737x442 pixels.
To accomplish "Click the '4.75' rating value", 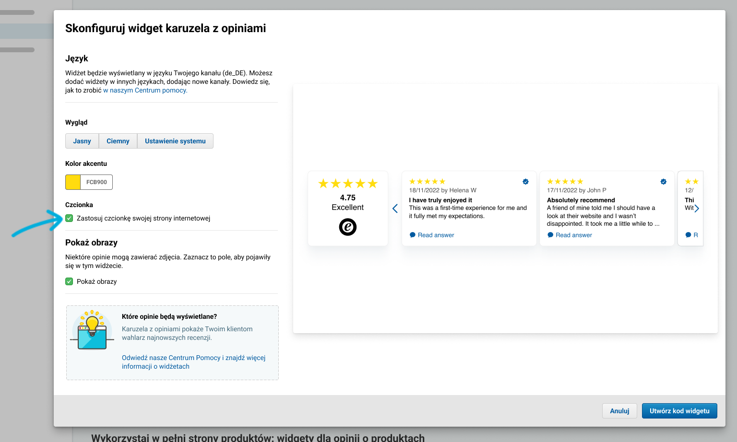I will tap(348, 198).
